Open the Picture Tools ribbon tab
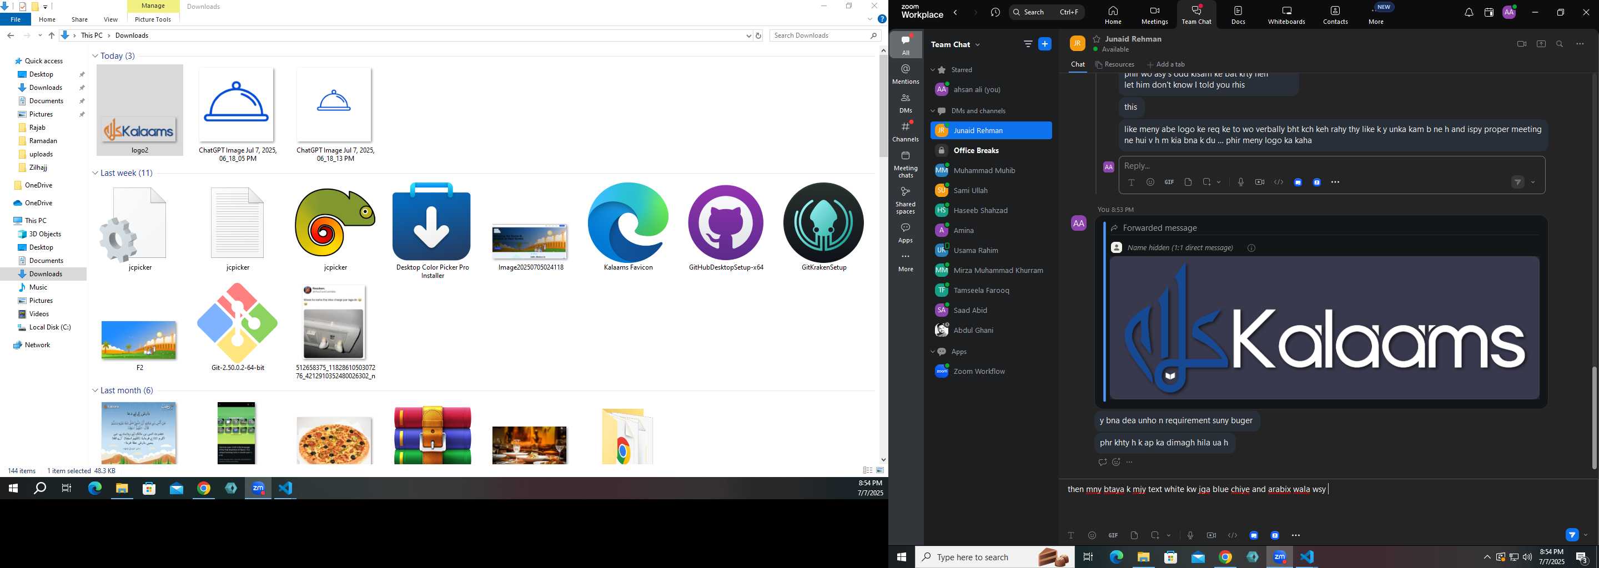1599x568 pixels. click(x=153, y=19)
